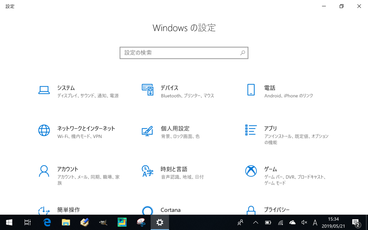Screen dimensions: 368x230
Task: Open the 個人用設定 personalization category
Action: 171,132
